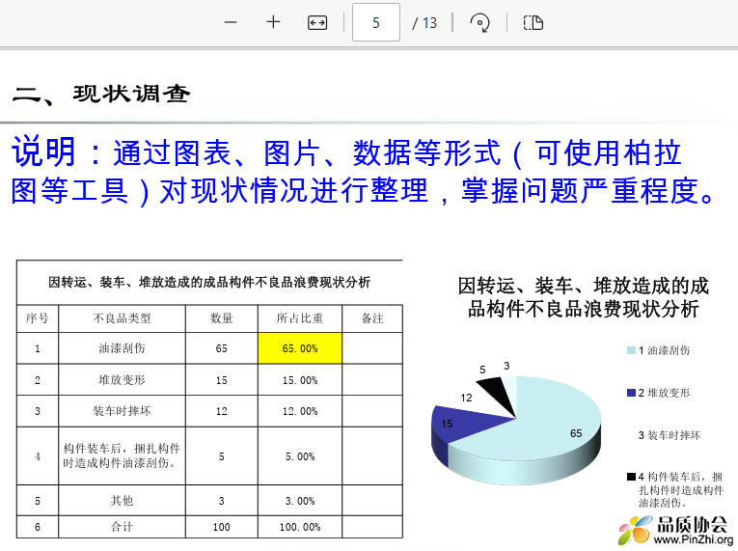Image resolution: width=738 pixels, height=551 pixels.
Task: Click the fit to width icon
Action: pos(317,22)
